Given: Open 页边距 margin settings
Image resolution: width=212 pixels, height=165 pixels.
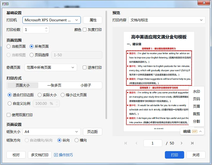Looking at the screenshot, I should pos(93,132).
